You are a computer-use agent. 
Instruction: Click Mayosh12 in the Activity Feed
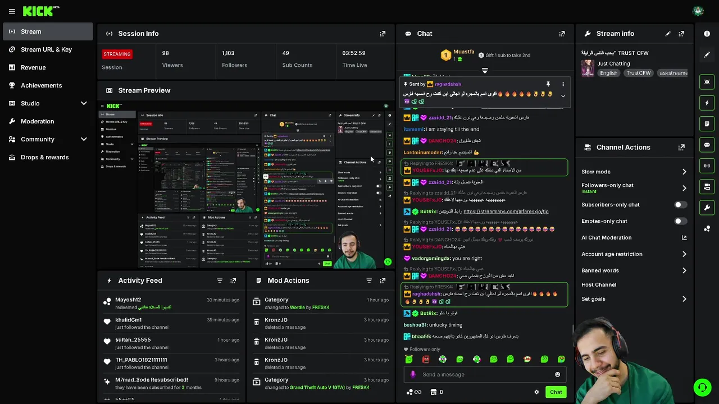(x=128, y=300)
